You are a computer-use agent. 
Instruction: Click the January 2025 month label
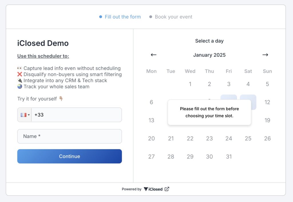(209, 55)
